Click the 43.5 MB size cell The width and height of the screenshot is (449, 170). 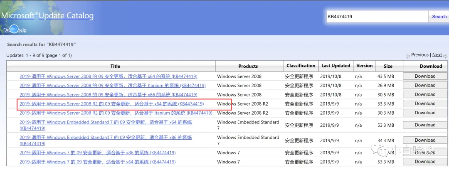(386, 76)
